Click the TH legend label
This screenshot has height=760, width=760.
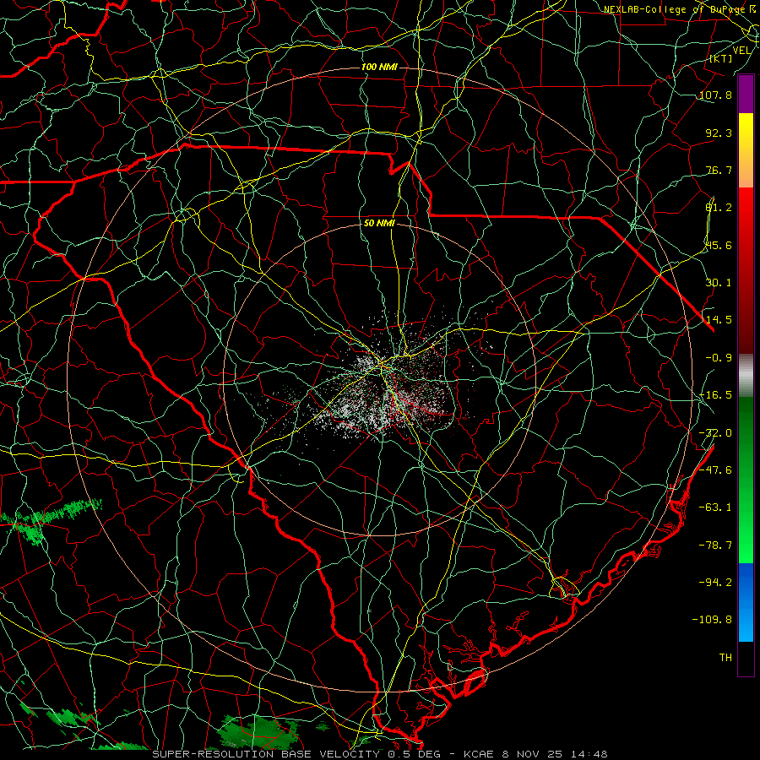pyautogui.click(x=725, y=658)
